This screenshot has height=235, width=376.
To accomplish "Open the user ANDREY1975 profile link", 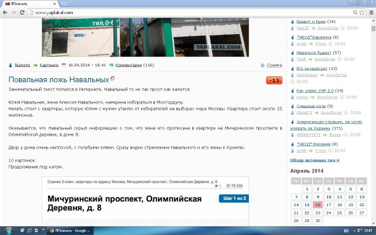I will click(x=308, y=135).
